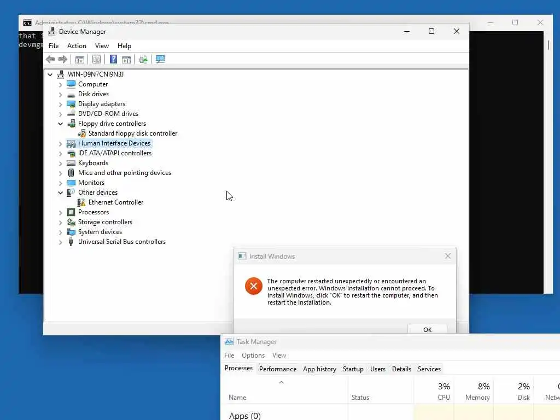Switch to the App history tab
Viewport: 560px width, 420px height.
[319, 369]
